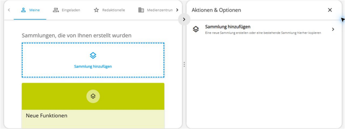Click the people icon beside Eingeladen
Screen dimensions: 345x129
pos(56,10)
